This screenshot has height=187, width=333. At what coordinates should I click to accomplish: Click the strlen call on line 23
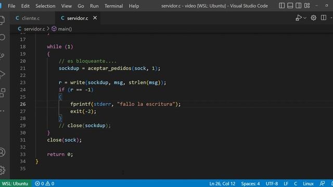point(137,83)
